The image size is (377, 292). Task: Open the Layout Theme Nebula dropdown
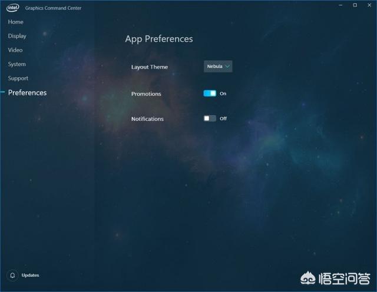218,67
